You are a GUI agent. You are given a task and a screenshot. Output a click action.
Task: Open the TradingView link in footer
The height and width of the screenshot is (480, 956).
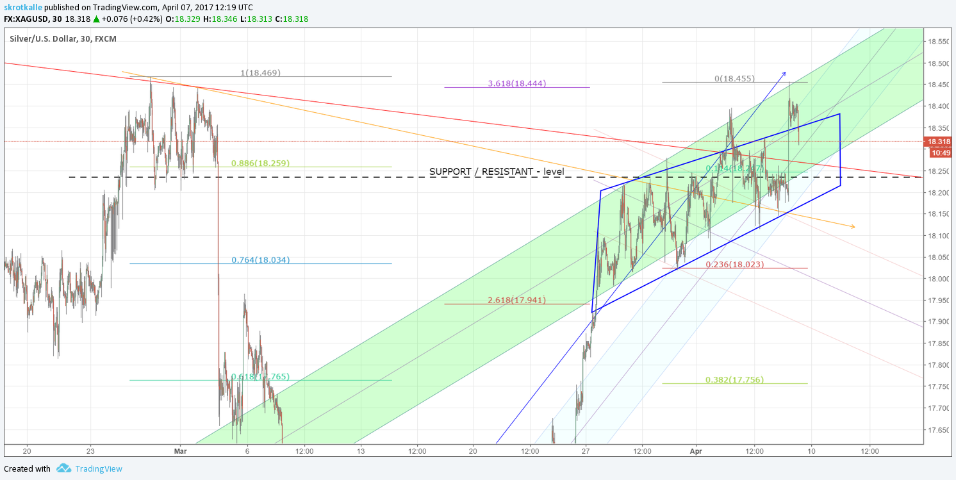point(99,468)
